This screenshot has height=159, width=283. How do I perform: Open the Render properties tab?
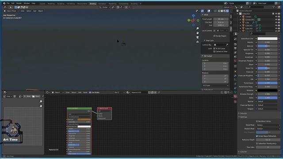point(235,44)
